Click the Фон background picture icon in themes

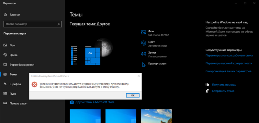pos(143,32)
